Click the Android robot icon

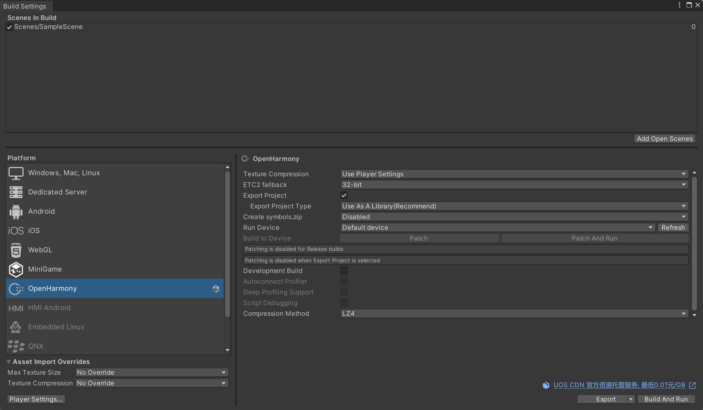(16, 212)
